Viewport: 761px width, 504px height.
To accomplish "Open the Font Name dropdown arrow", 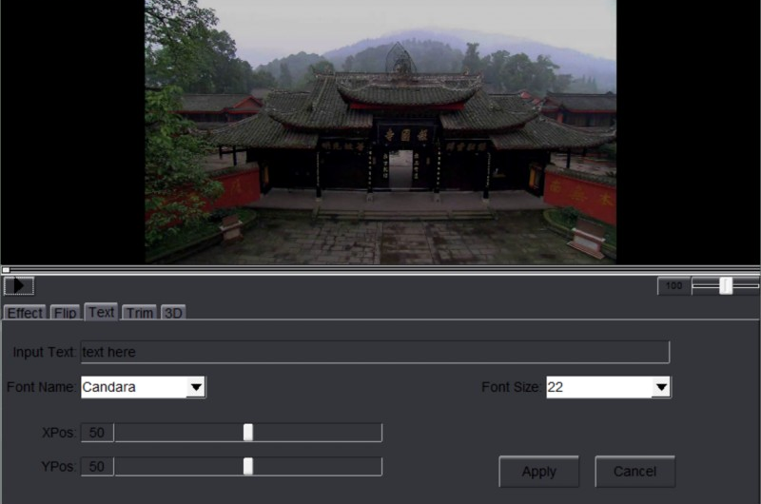I will (196, 387).
